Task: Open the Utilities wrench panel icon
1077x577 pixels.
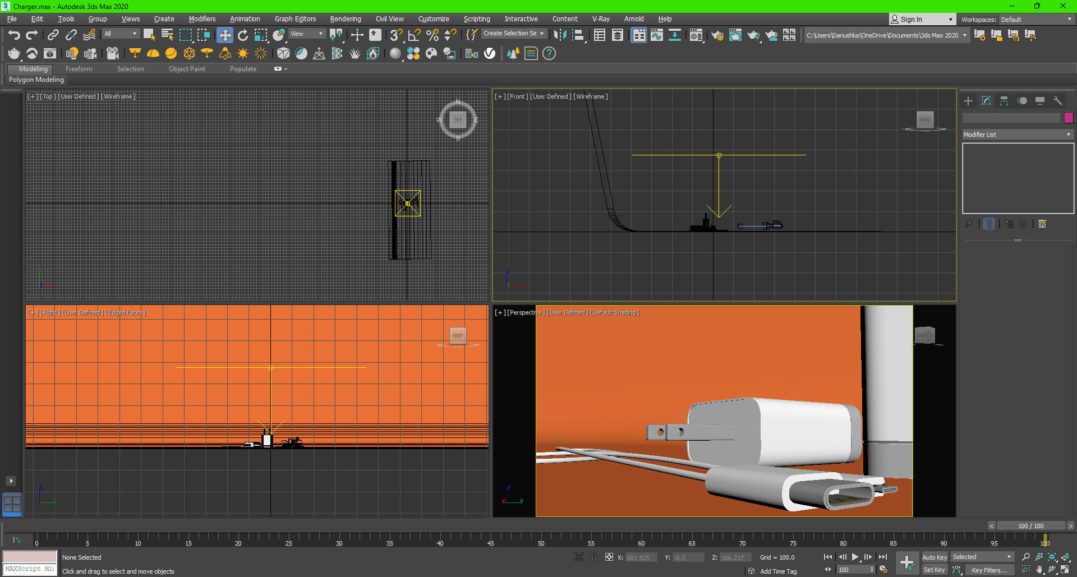Action: [x=1058, y=101]
